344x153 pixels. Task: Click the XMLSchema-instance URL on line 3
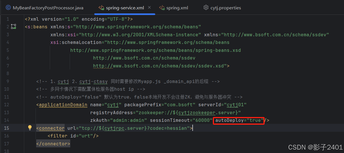[x=140, y=35]
